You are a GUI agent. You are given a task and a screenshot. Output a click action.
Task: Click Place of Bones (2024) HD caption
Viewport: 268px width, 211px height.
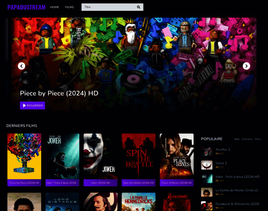[177, 183]
